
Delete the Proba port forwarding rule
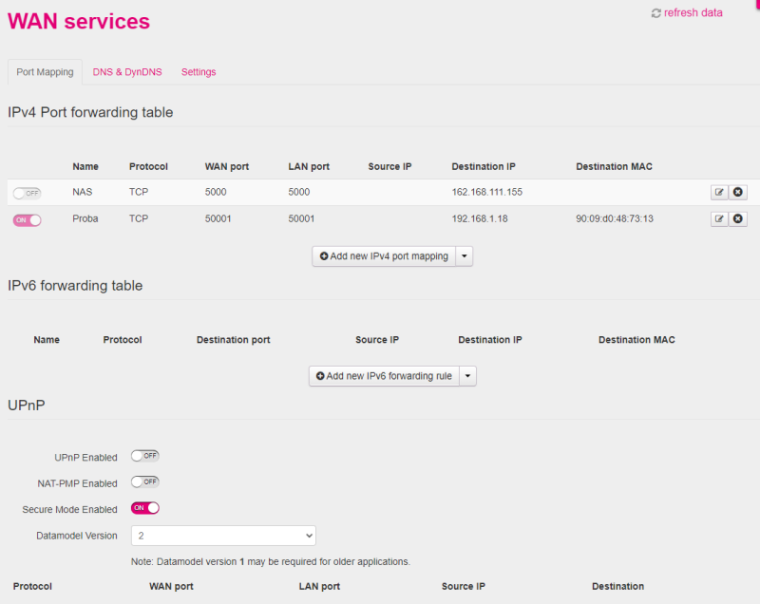[738, 219]
